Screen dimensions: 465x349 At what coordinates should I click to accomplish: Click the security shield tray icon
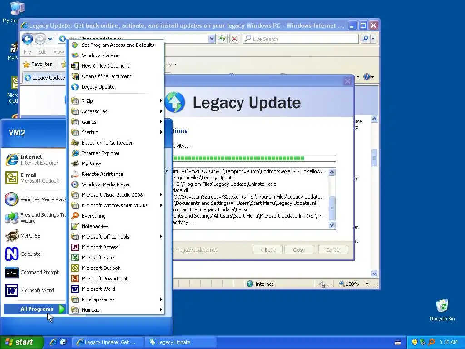click(x=415, y=342)
